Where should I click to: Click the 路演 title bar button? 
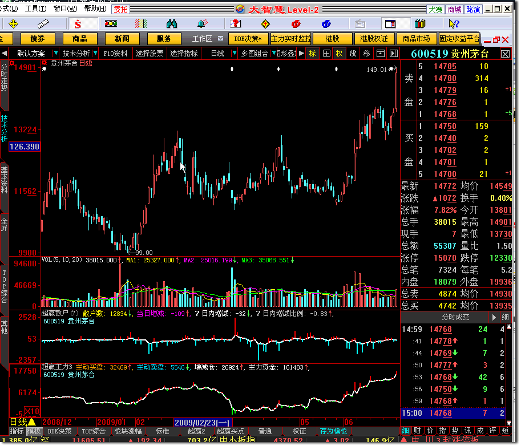(473, 9)
